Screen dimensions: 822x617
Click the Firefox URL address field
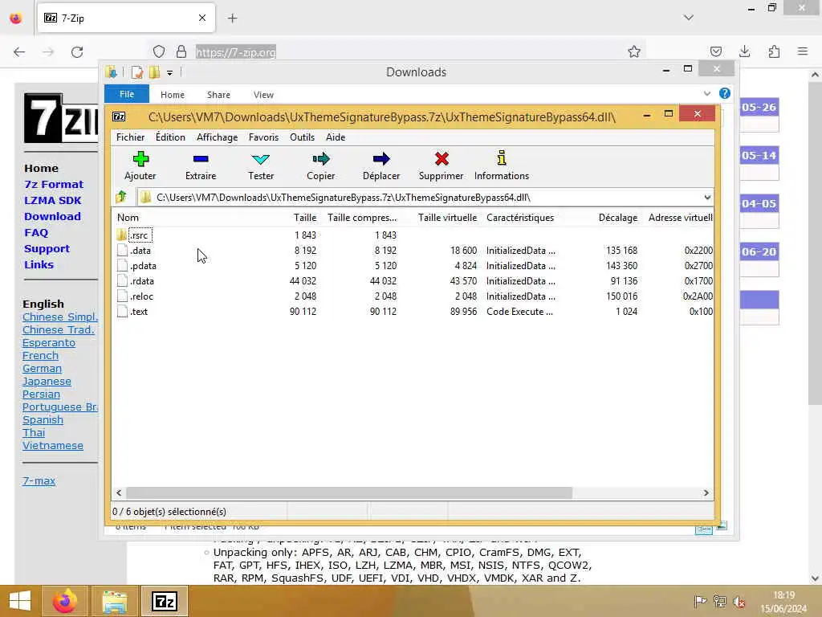click(398, 52)
